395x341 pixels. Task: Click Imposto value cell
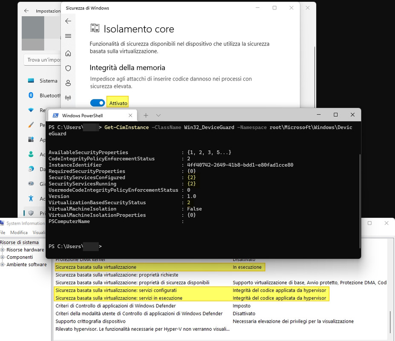click(x=242, y=306)
